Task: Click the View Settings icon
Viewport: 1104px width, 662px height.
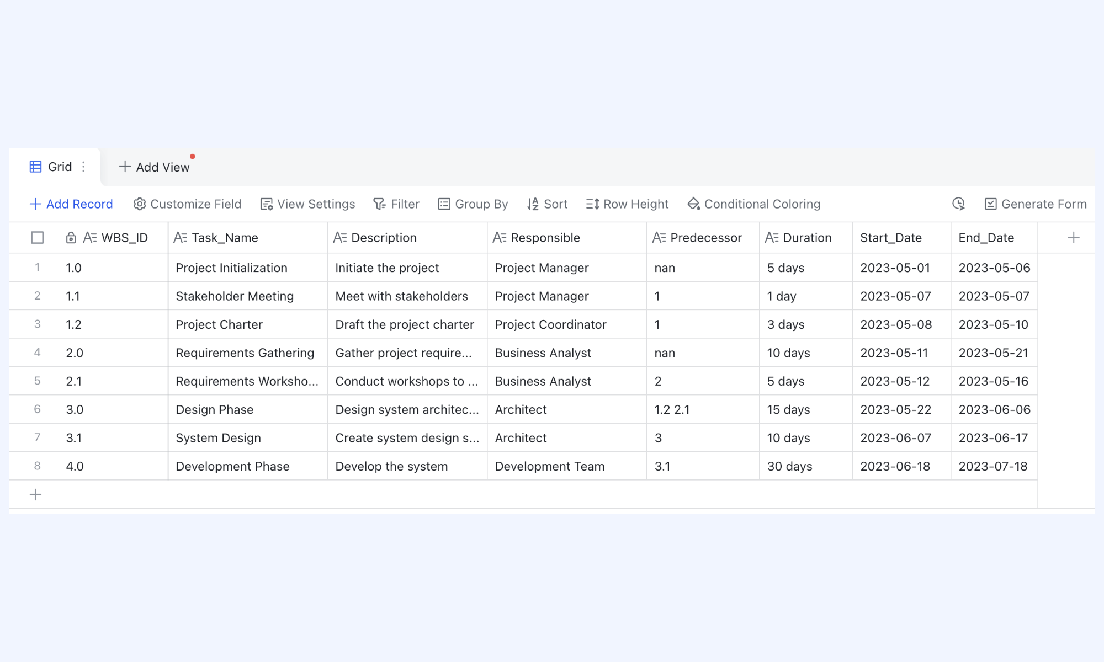Action: 267,204
